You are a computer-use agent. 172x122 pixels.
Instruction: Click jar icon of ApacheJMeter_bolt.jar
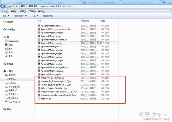tap(39, 26)
